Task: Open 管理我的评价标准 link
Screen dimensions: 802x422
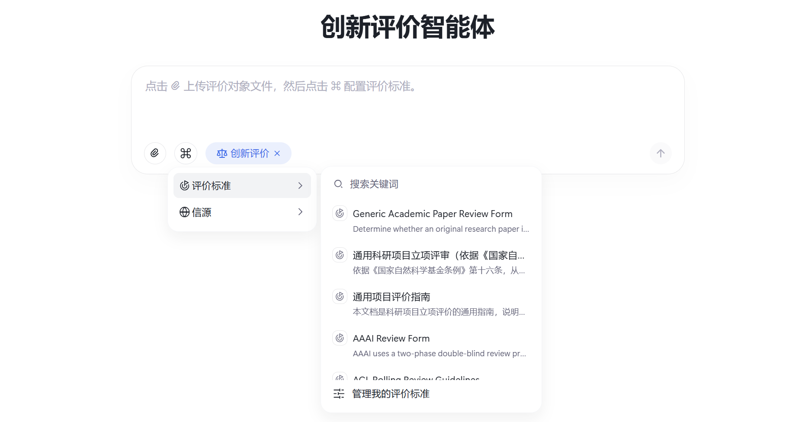Action: (x=391, y=394)
